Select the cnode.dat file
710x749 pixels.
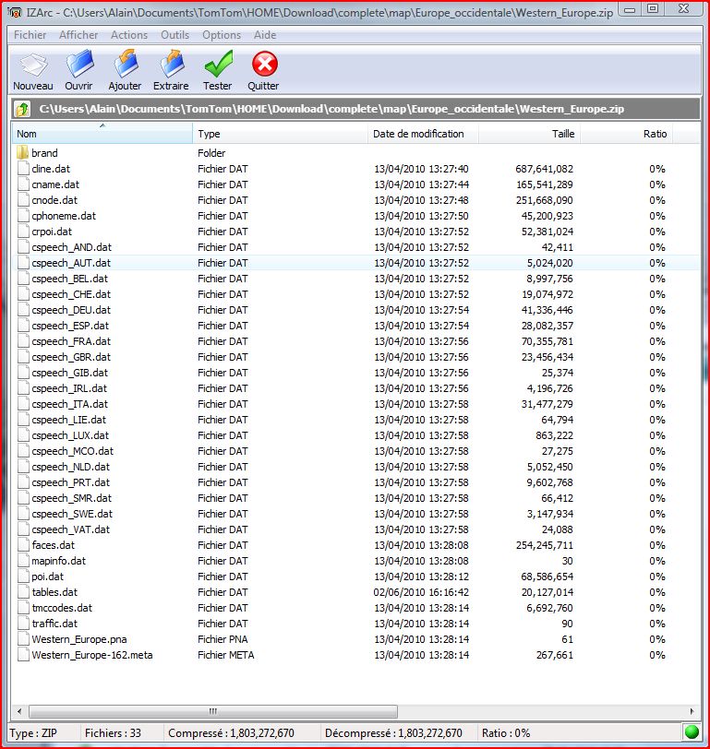(54, 200)
